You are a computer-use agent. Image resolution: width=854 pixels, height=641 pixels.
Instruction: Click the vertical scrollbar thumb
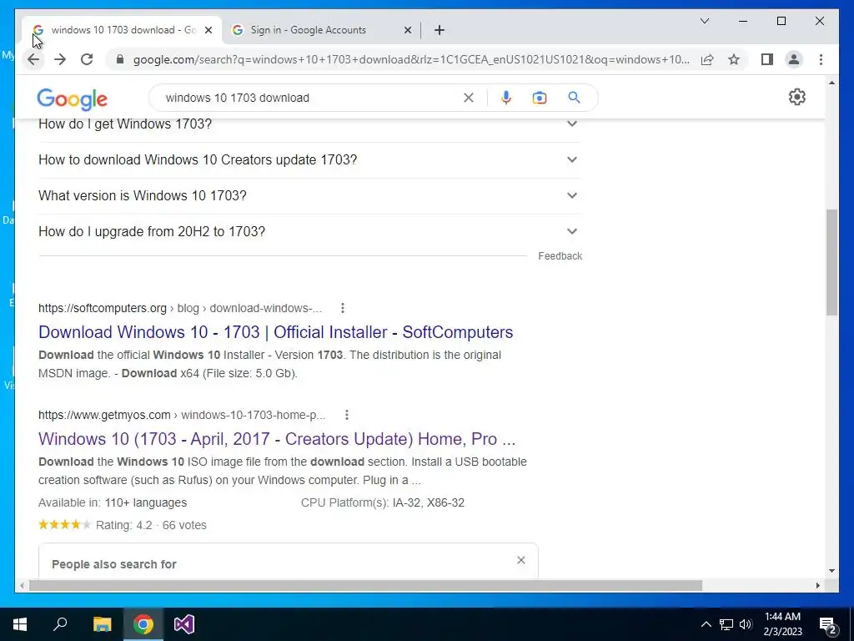831,262
